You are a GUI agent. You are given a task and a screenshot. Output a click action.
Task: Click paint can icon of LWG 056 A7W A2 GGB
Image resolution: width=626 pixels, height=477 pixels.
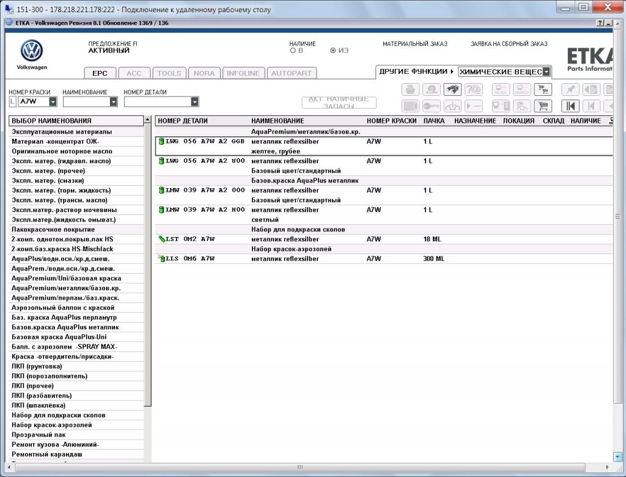pyautogui.click(x=161, y=141)
